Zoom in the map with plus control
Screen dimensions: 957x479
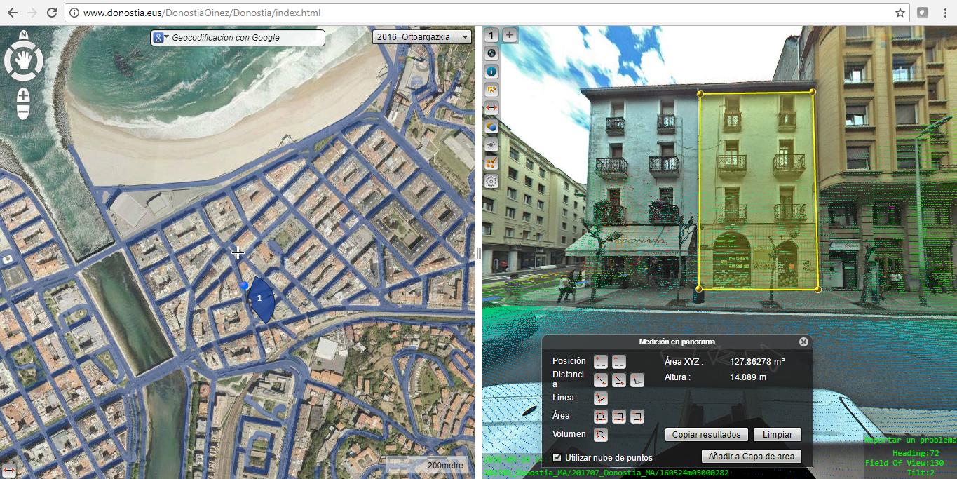[23, 95]
